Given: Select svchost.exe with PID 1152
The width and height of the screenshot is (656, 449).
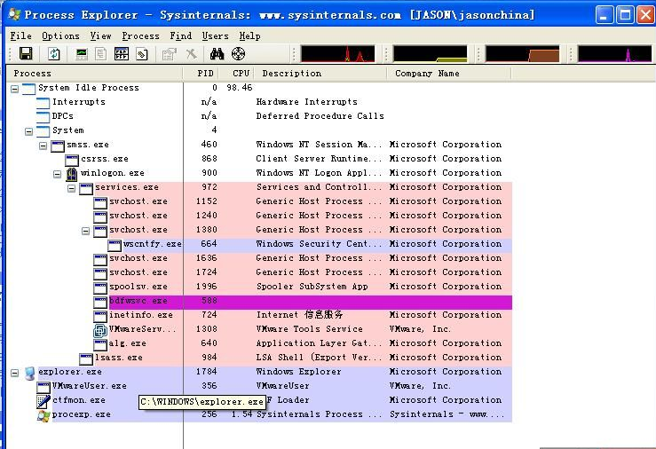Looking at the screenshot, I should (x=138, y=201).
